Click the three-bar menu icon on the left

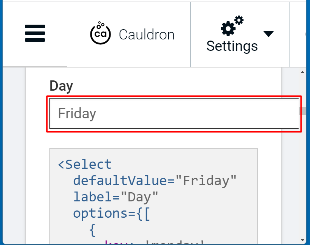coord(35,33)
